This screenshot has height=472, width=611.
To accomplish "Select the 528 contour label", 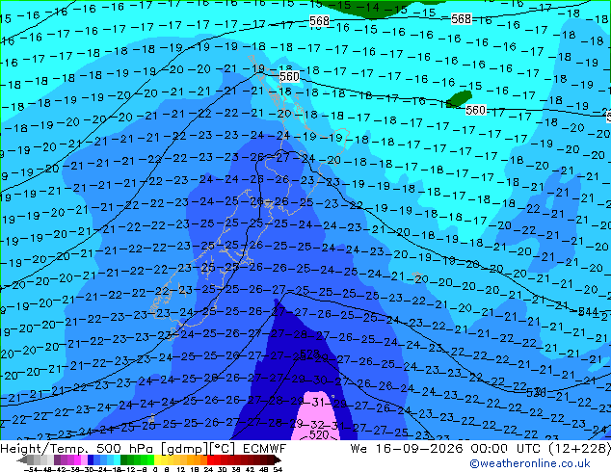I will pos(310,354).
